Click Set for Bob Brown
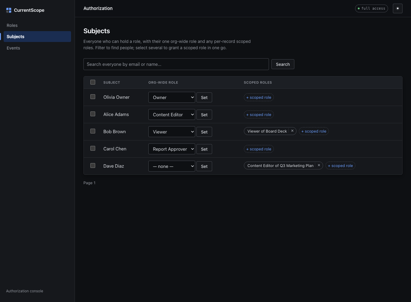The image size is (411, 302). [x=204, y=132]
